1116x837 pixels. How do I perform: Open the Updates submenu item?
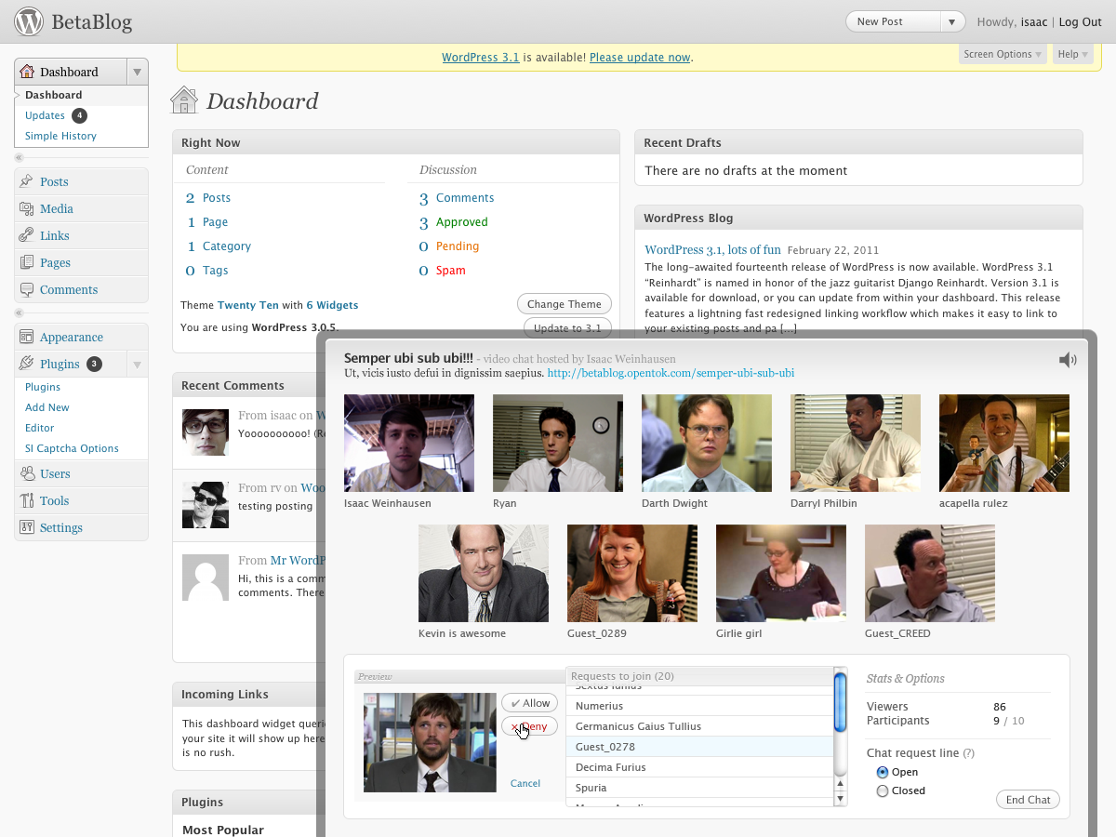45,115
